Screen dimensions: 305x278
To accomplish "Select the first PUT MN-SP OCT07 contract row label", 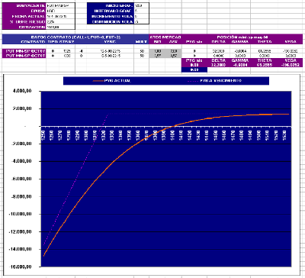I will [x=24, y=51].
